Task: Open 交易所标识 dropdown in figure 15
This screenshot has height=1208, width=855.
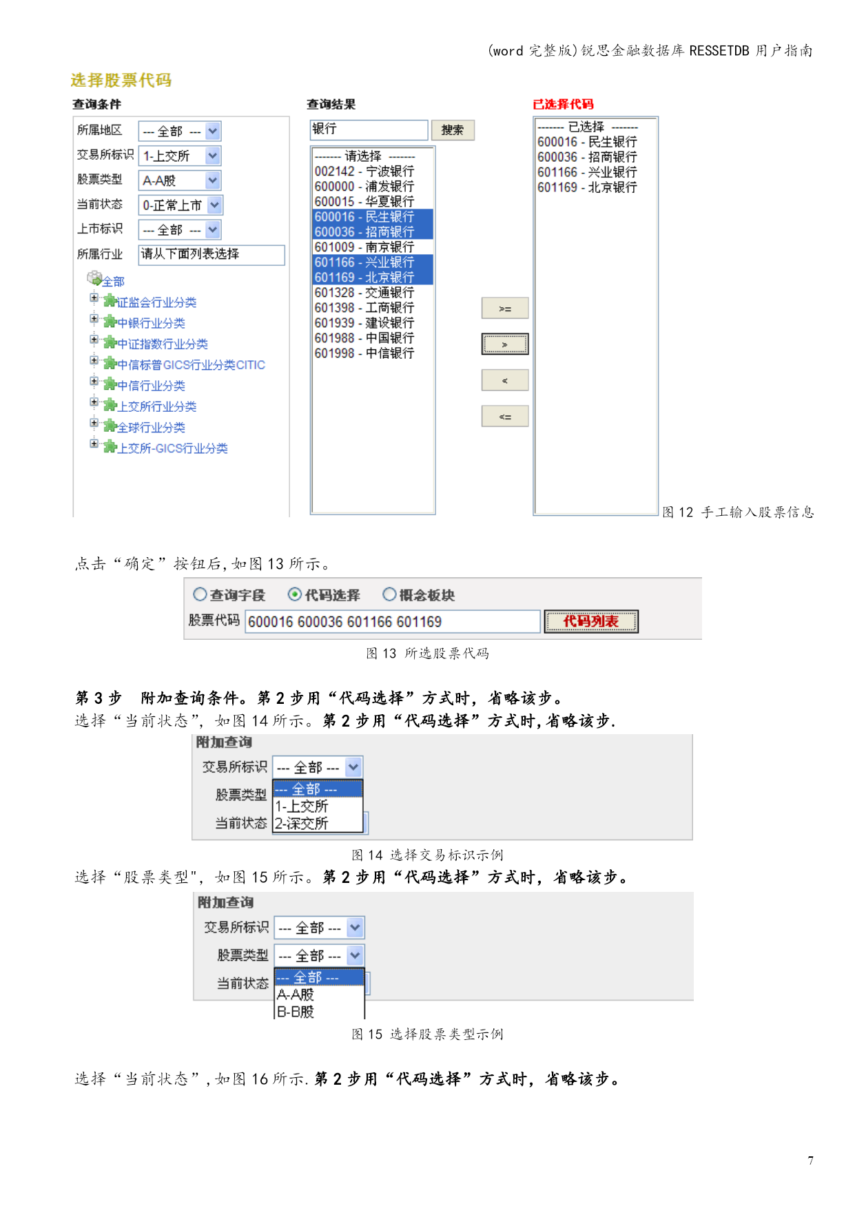Action: tap(320, 928)
